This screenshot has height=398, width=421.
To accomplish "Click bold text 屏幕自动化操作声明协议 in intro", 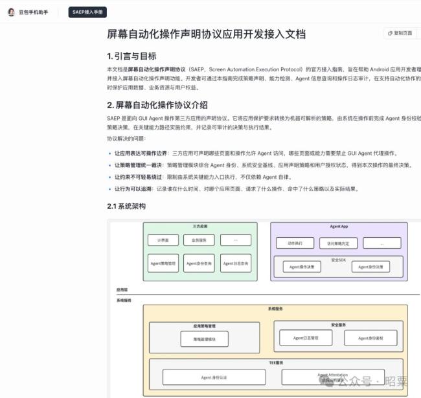I will (157, 69).
